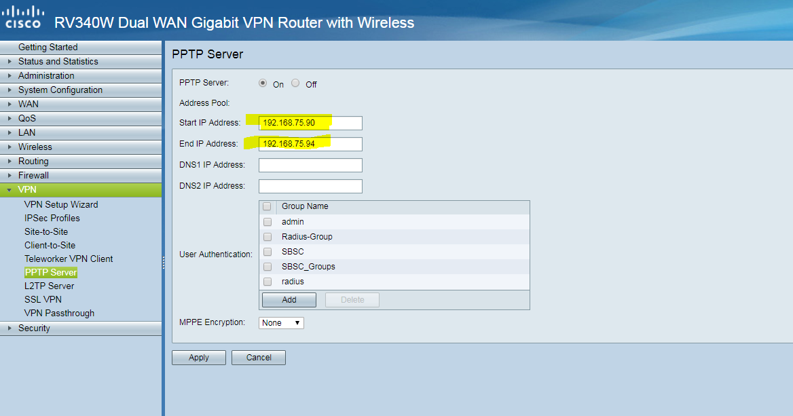Expand the QoS section arrow
The width and height of the screenshot is (793, 416).
click(x=9, y=118)
